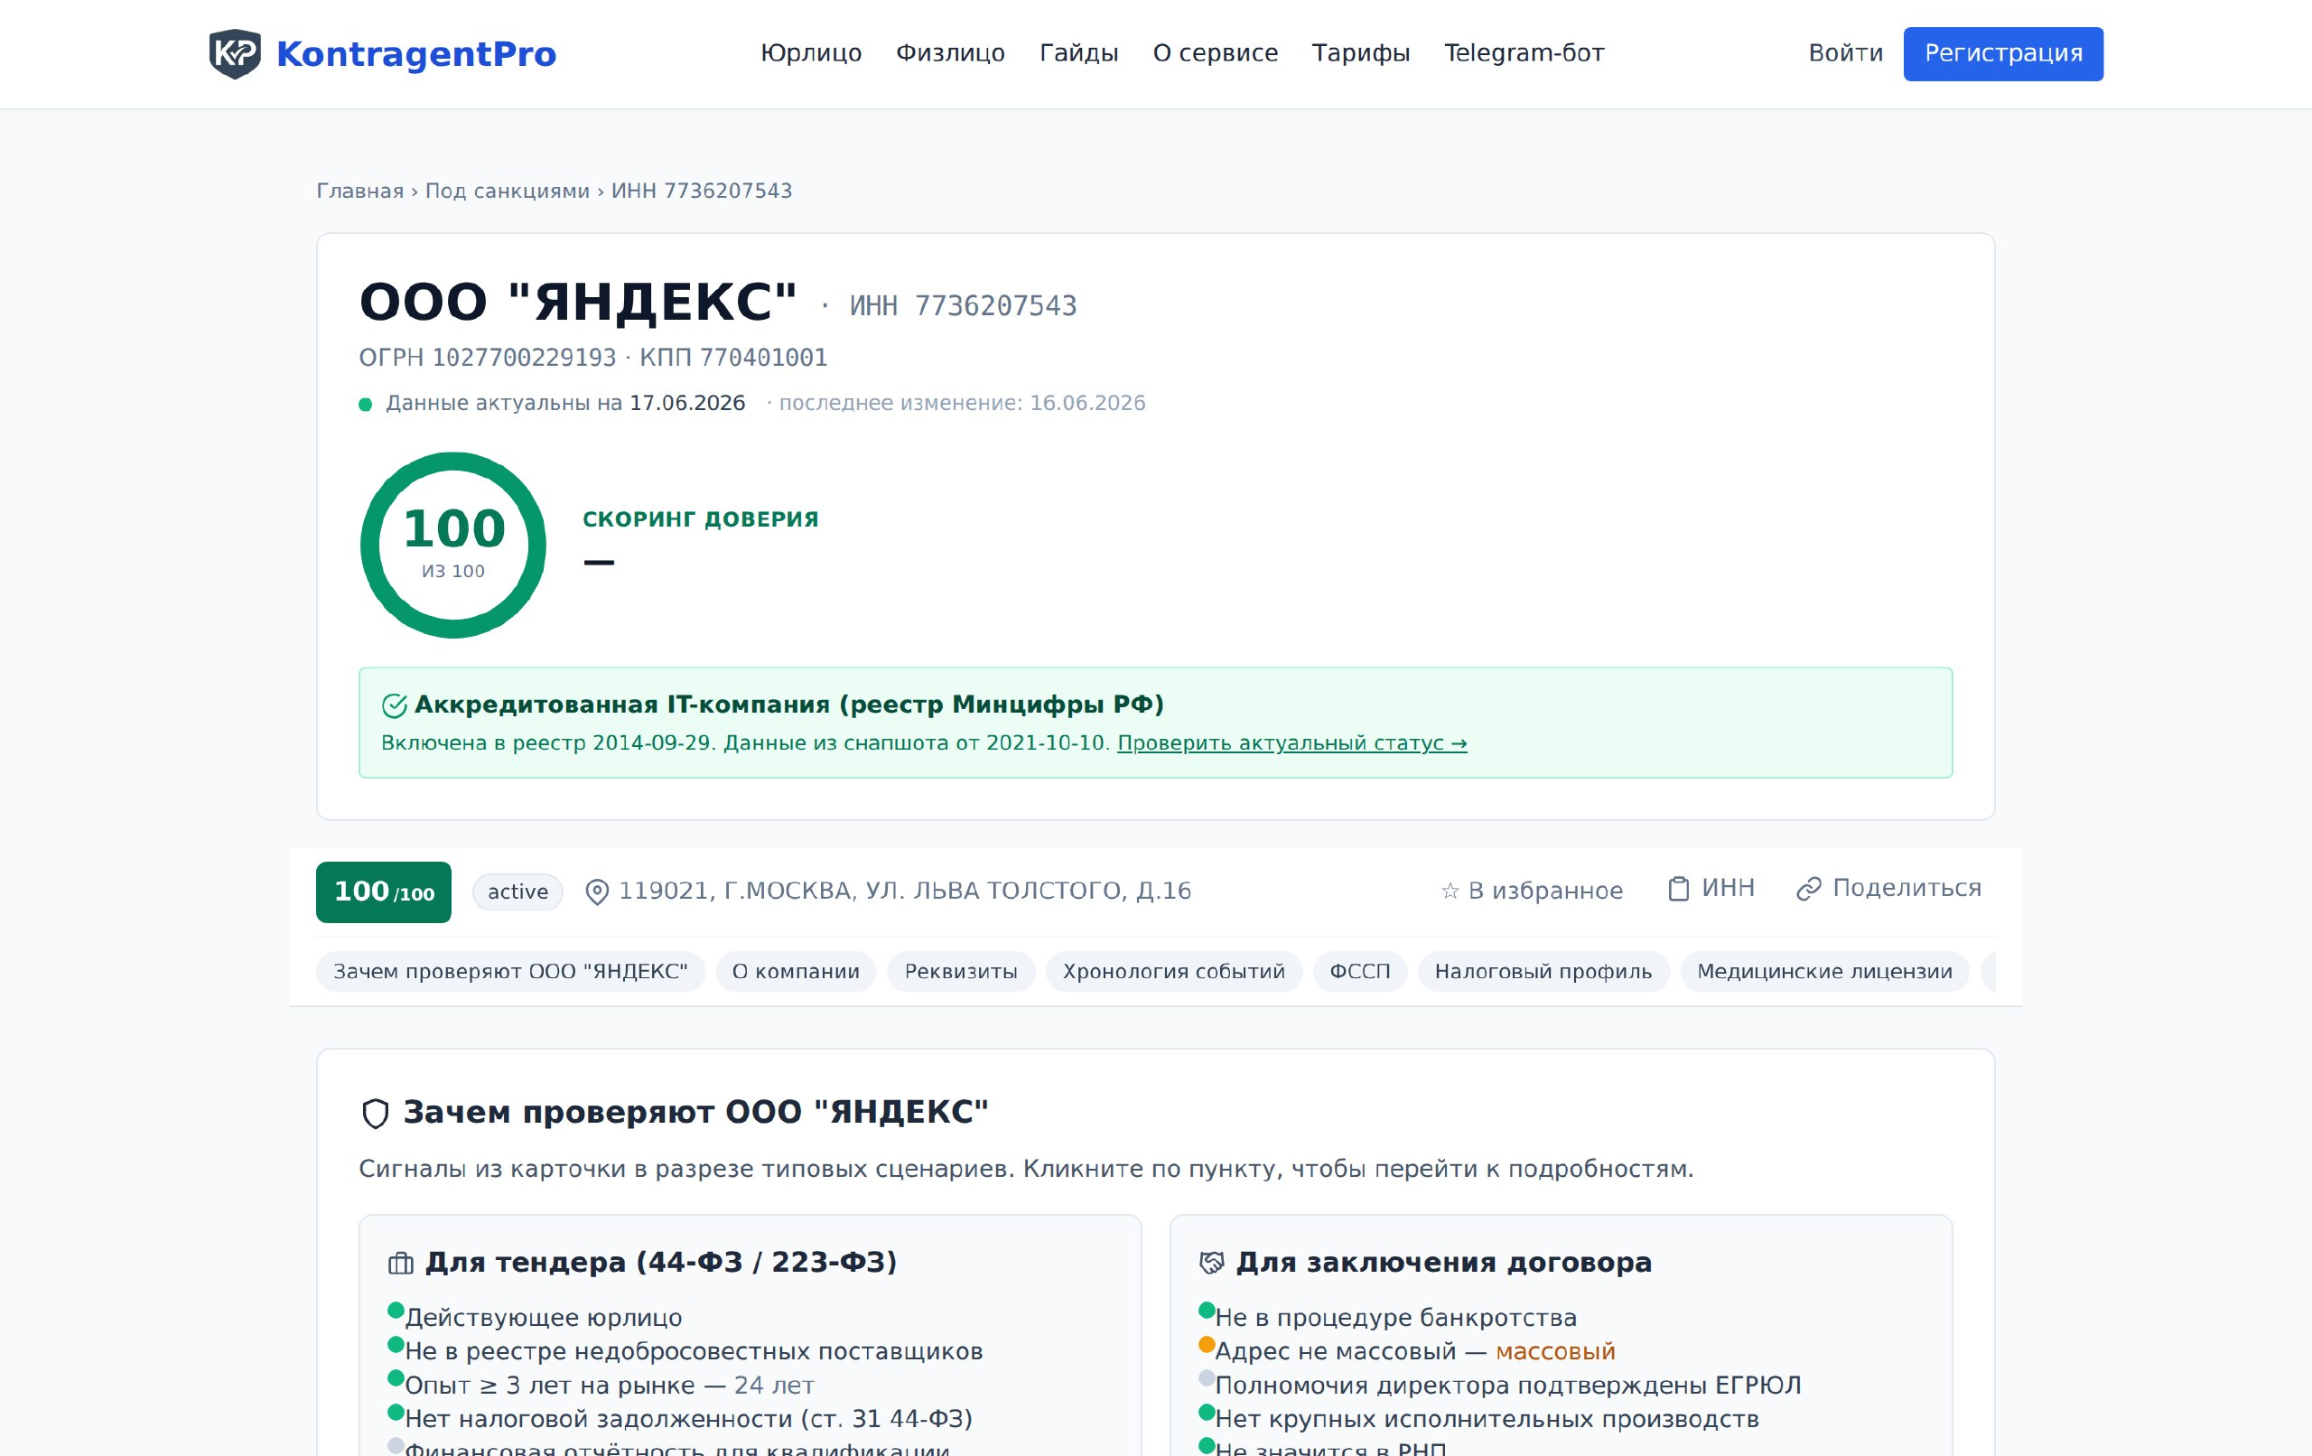Jump to Зачем проверяют ООО "ЯНДЕКС" tab
The image size is (2312, 1456).
(511, 972)
